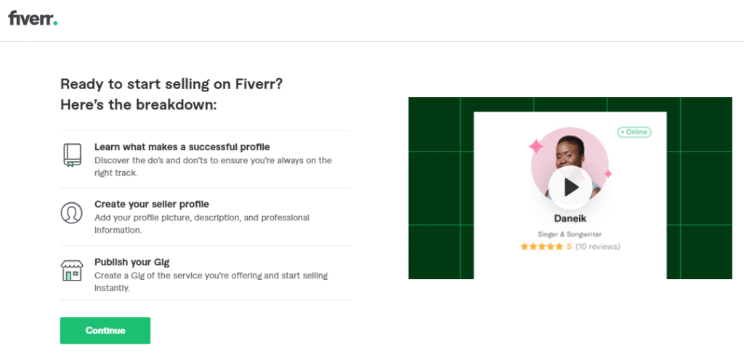Image resolution: width=744 pixels, height=364 pixels.
Task: Click the large pink sparkle star
Action: pos(536,146)
